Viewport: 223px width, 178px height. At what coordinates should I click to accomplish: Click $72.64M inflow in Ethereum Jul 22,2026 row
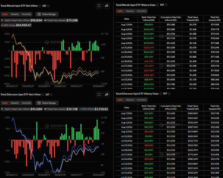pos(149,168)
